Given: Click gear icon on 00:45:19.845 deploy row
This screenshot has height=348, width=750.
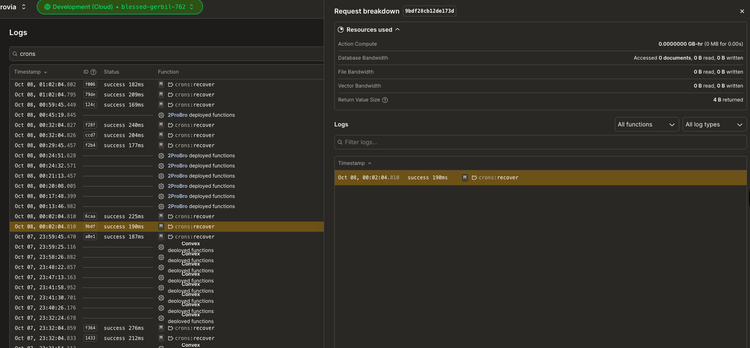Looking at the screenshot, I should click(x=161, y=115).
